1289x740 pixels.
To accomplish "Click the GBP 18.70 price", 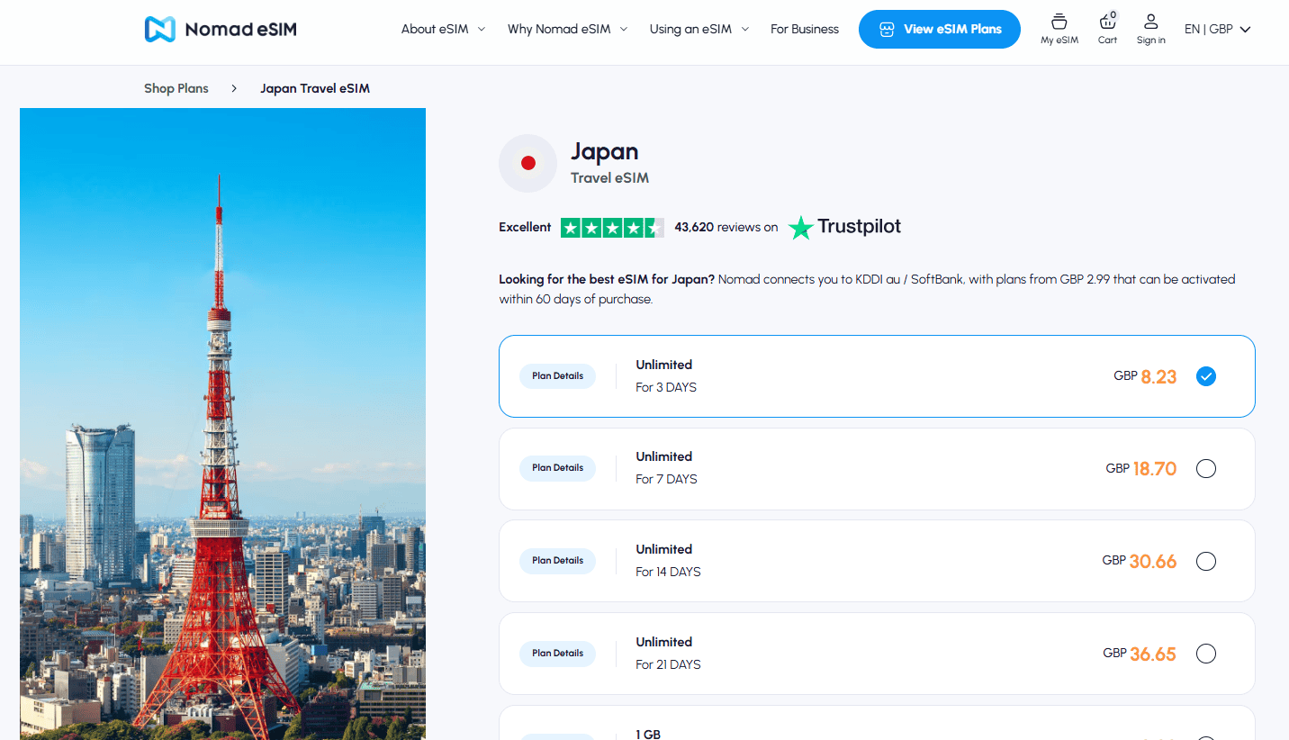I will click(x=1141, y=468).
